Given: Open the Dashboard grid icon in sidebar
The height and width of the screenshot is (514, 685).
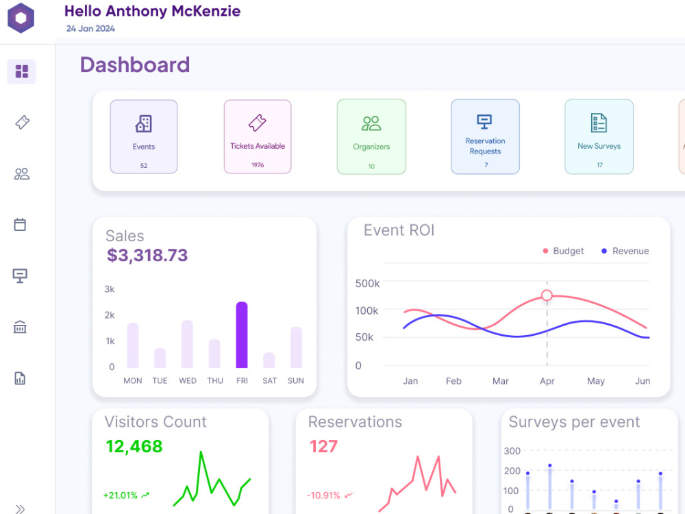Looking at the screenshot, I should point(21,71).
